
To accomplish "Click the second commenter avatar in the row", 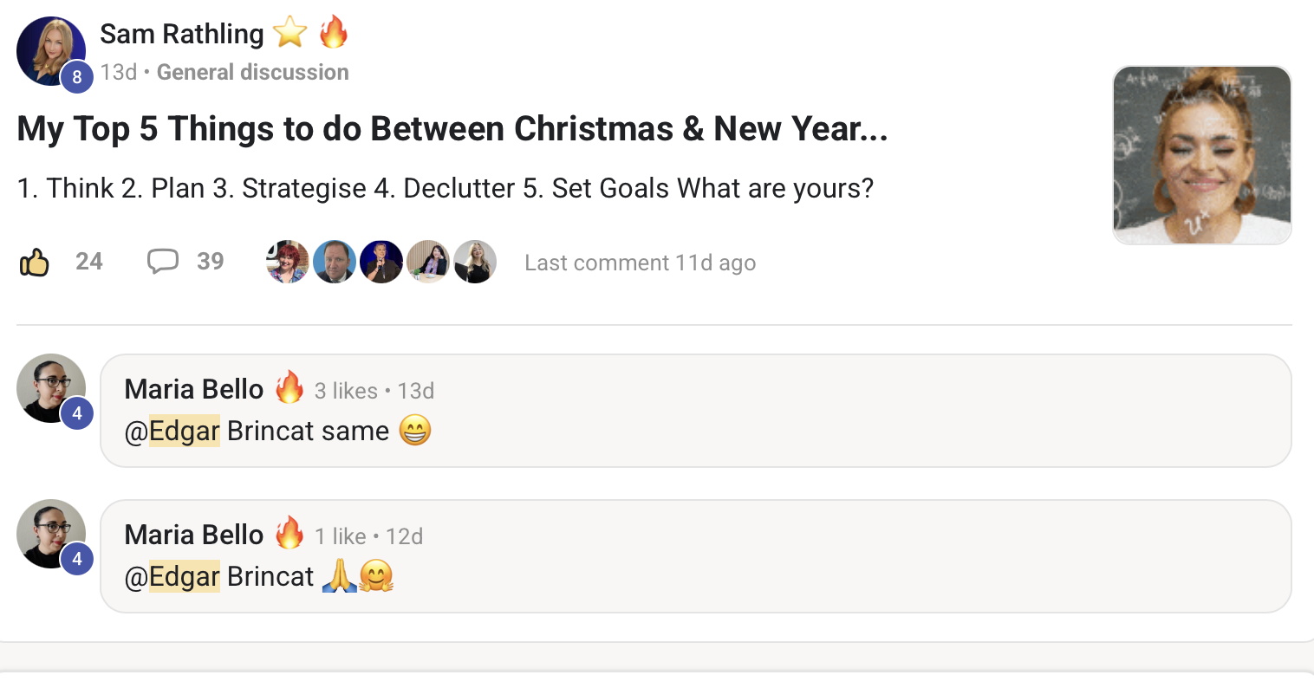I will (334, 262).
